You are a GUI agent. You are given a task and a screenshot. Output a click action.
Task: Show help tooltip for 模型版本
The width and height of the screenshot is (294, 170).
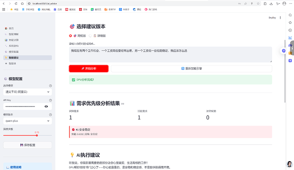tap(50, 115)
